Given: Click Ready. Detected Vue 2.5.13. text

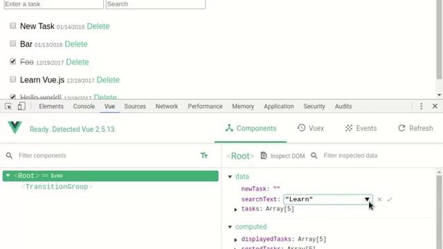Looking at the screenshot, I should tap(73, 129).
